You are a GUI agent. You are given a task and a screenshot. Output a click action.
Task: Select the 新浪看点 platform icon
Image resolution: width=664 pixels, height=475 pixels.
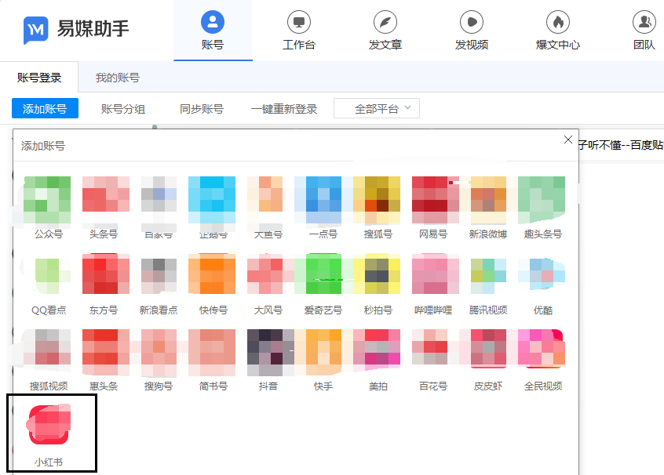point(159,276)
